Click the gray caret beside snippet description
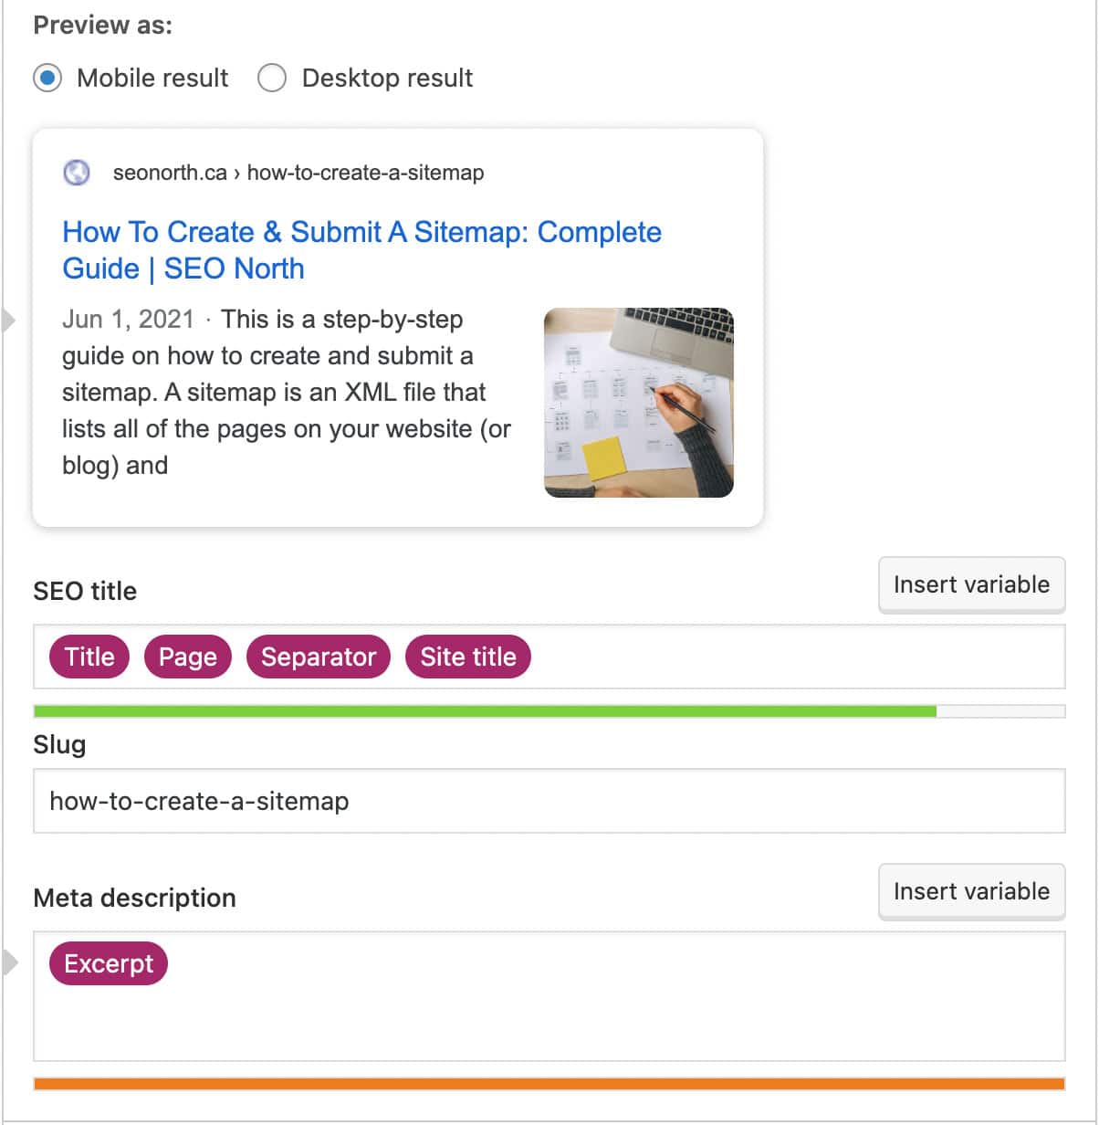This screenshot has height=1125, width=1099. click(x=9, y=321)
